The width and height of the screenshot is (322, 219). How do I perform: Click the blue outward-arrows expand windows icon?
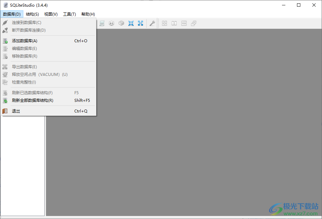coord(140,23)
